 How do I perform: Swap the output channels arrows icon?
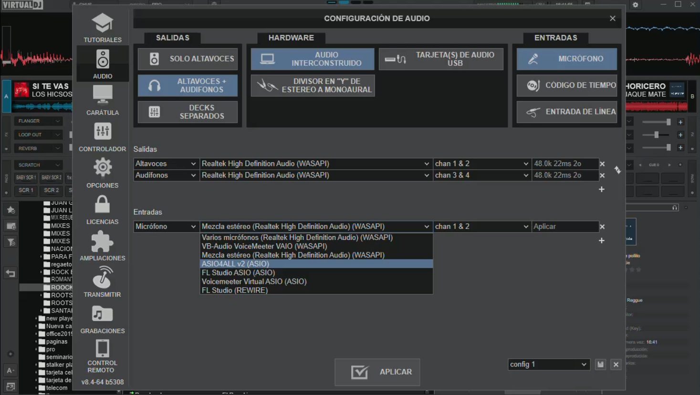(x=617, y=170)
